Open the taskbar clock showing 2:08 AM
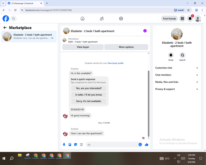The width and height of the screenshot is (206, 165). pyautogui.click(x=192, y=158)
